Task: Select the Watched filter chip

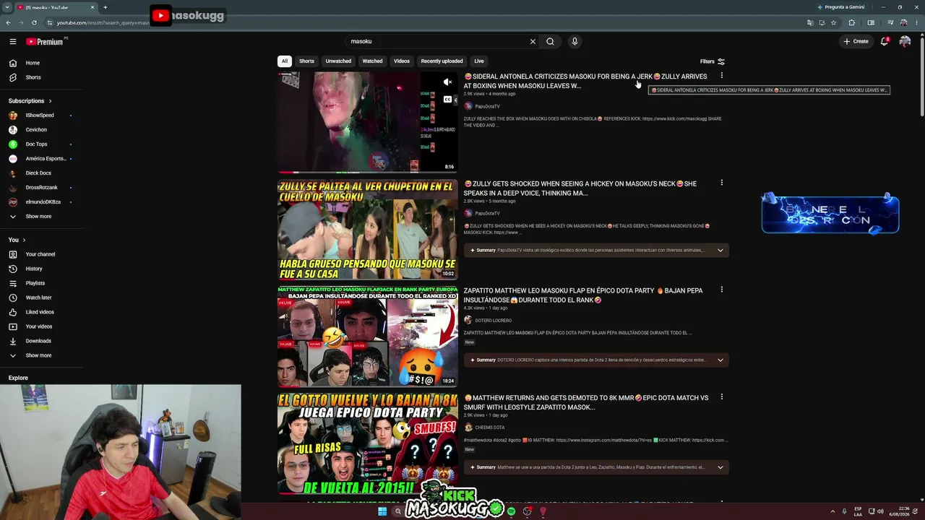Action: 372,61
